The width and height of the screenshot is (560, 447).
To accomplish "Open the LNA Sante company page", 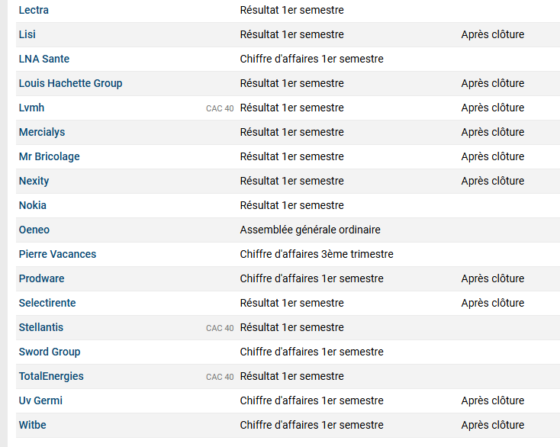I will [44, 59].
